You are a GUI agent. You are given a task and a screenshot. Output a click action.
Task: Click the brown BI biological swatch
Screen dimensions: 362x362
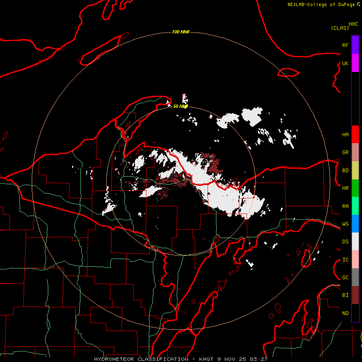pos(355,295)
